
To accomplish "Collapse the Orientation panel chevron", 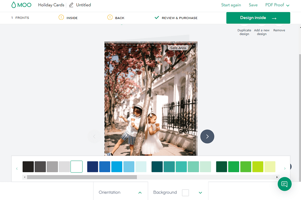I will pos(140,192).
